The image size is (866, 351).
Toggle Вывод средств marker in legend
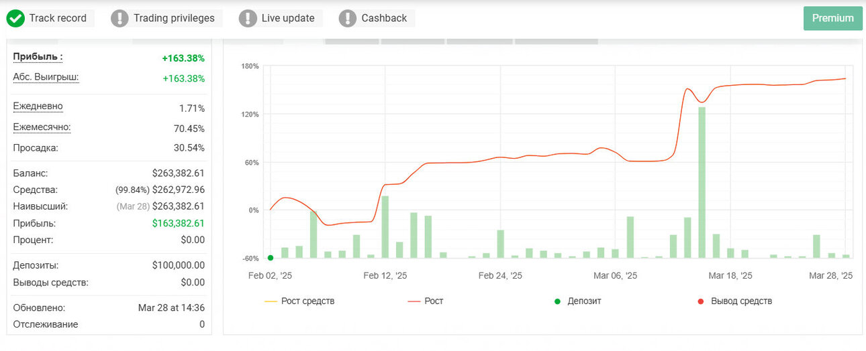pos(735,301)
